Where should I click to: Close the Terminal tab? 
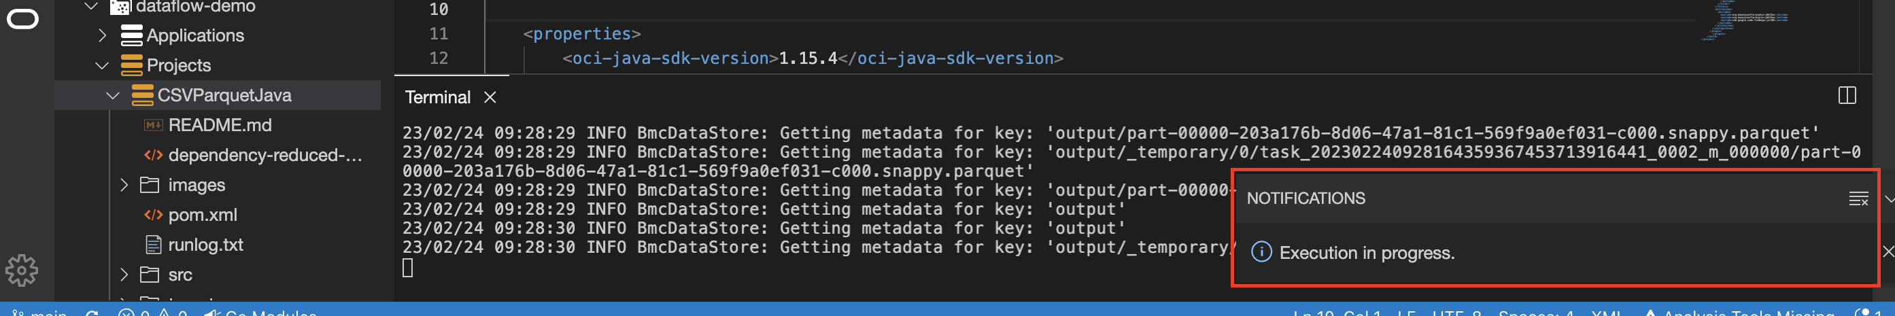490,97
